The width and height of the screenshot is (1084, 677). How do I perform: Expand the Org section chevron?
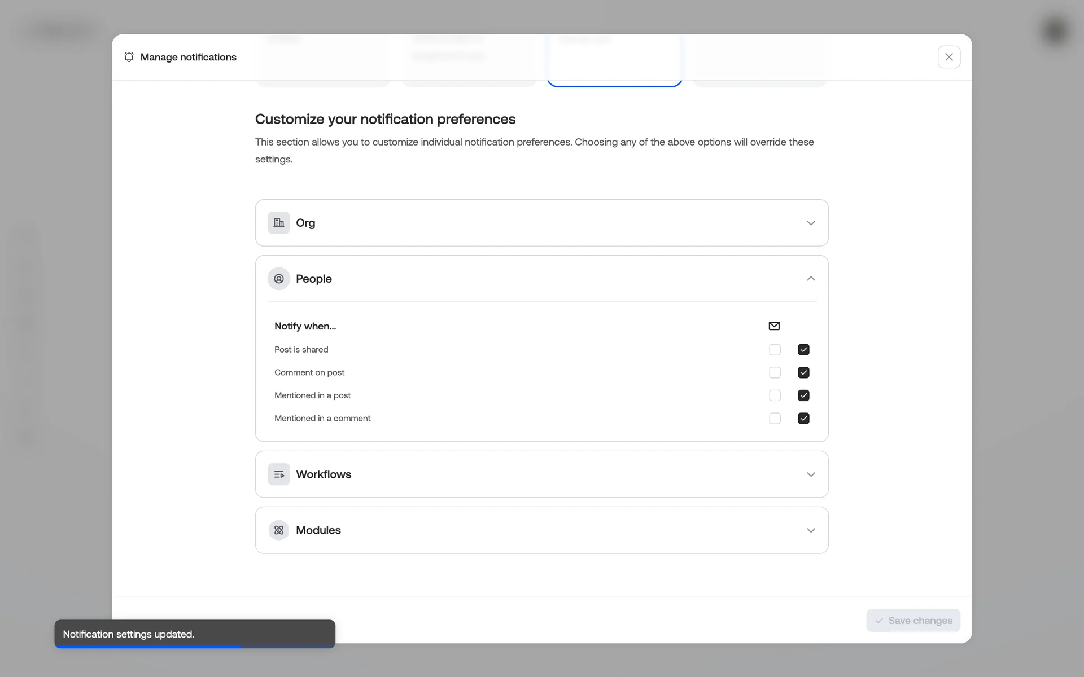click(811, 223)
